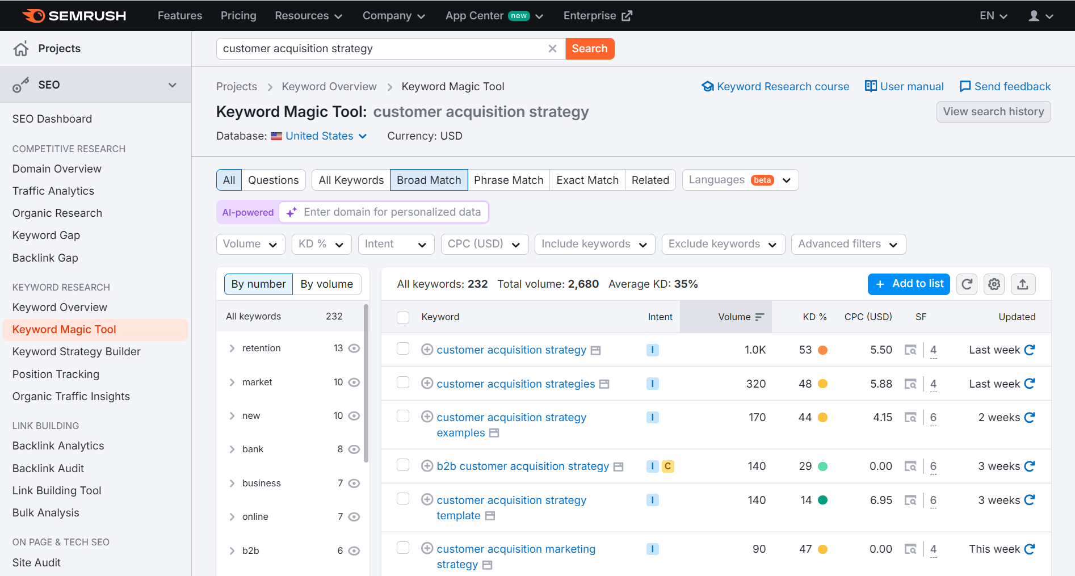Click the SEO key icon in sidebar

tap(21, 85)
